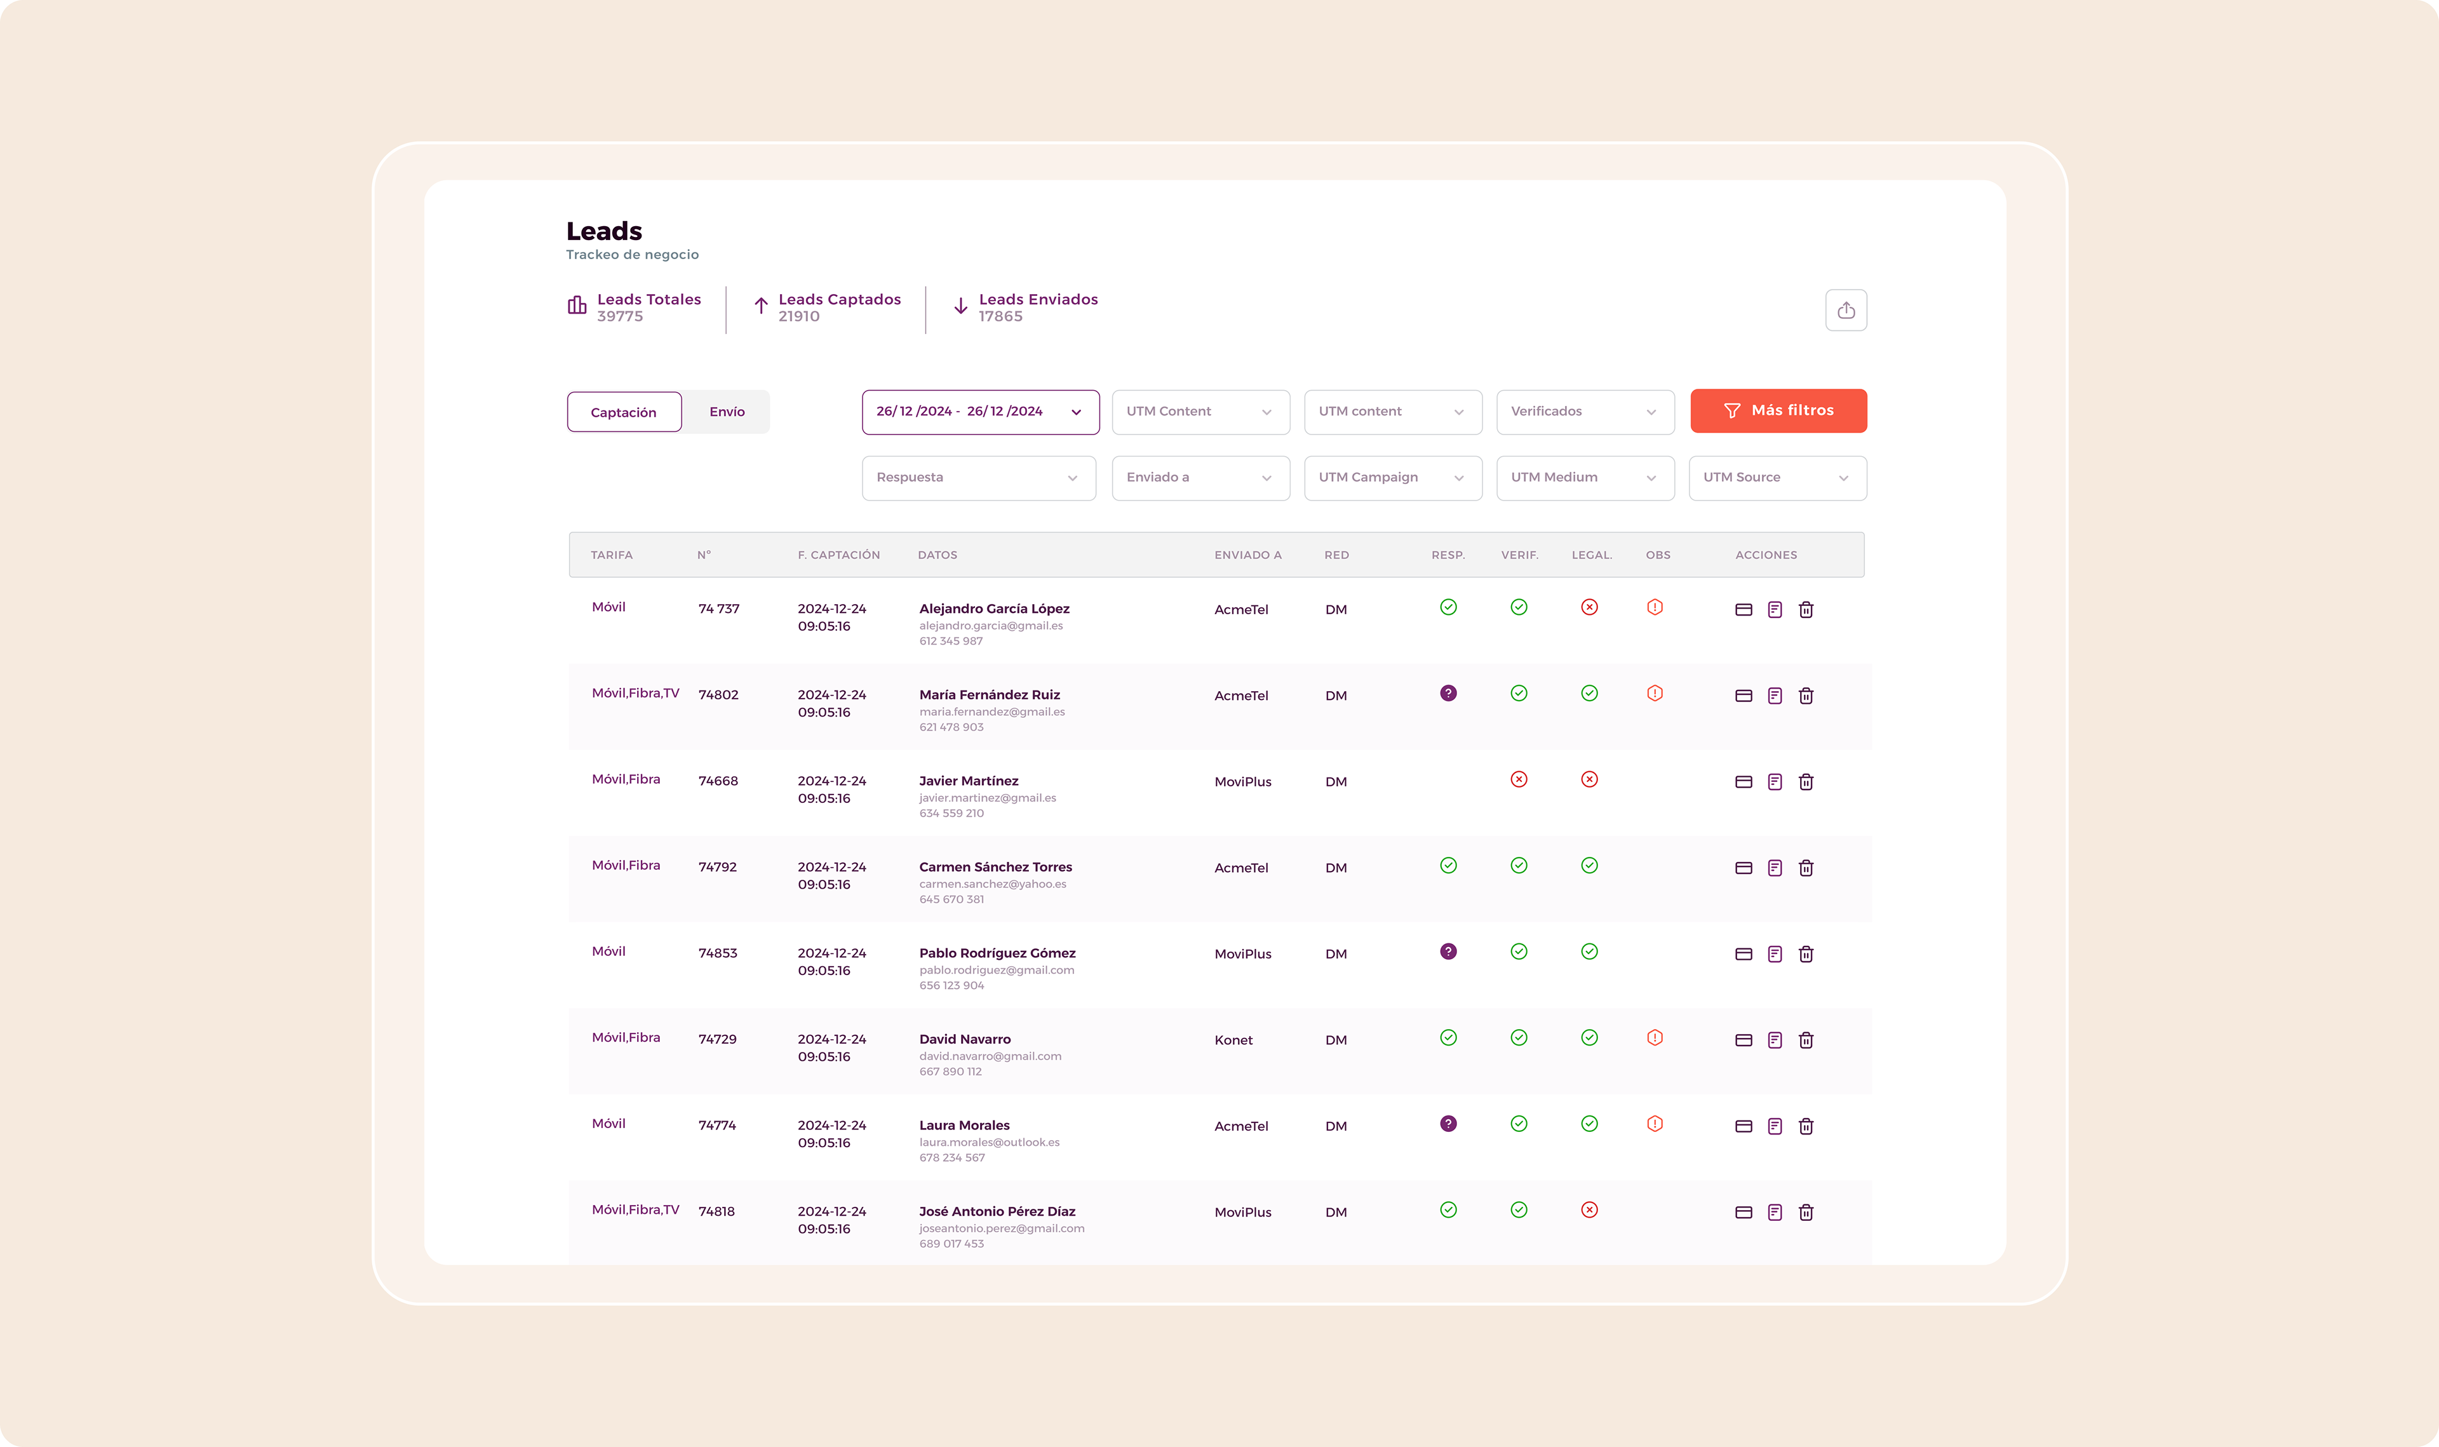
Task: Switch to the Envío view
Action: tap(726, 412)
